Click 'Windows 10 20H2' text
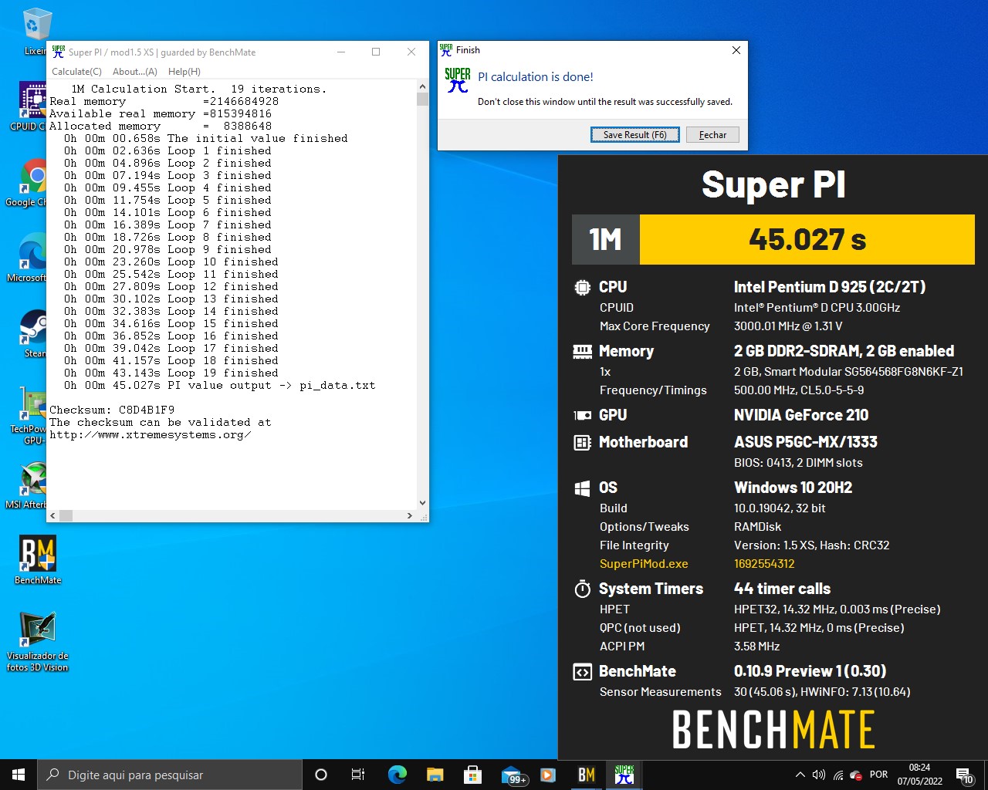Screen dimensions: 988x790 (x=793, y=488)
